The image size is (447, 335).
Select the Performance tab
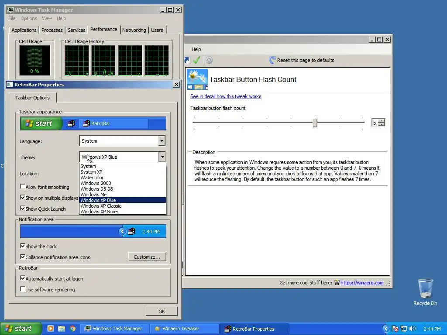(x=104, y=29)
